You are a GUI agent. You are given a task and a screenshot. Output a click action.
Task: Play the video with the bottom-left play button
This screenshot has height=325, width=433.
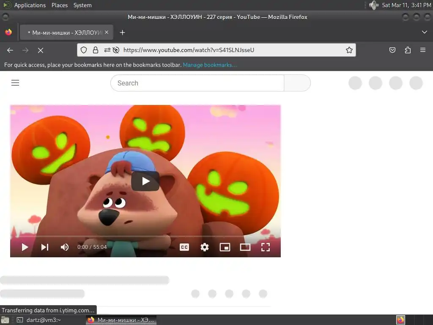tap(25, 247)
